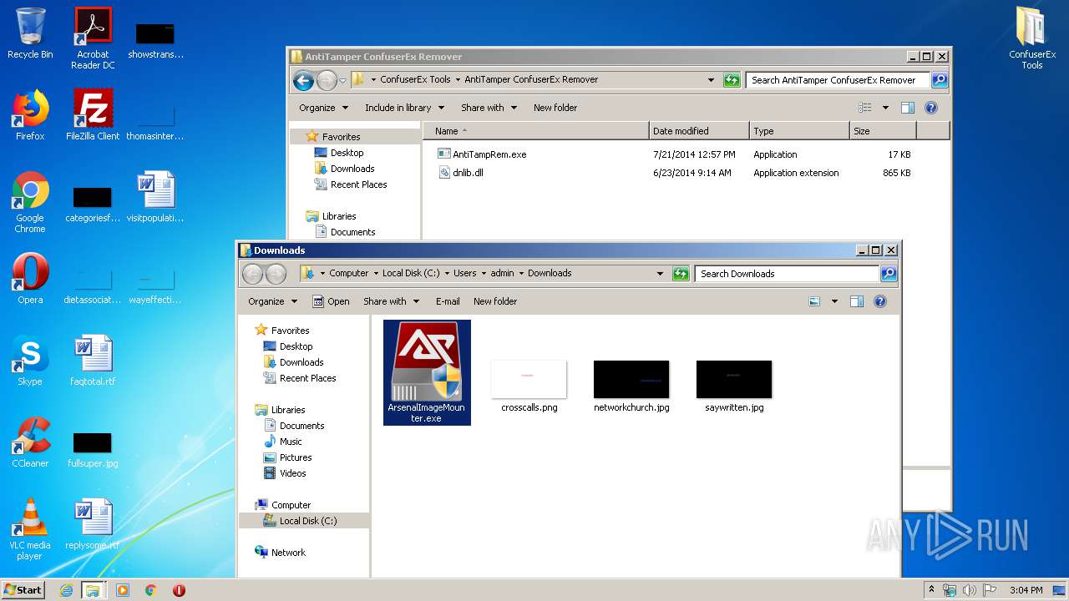Image resolution: width=1069 pixels, height=601 pixels.
Task: Click Refresh button in Downloads address bar
Action: point(681,274)
